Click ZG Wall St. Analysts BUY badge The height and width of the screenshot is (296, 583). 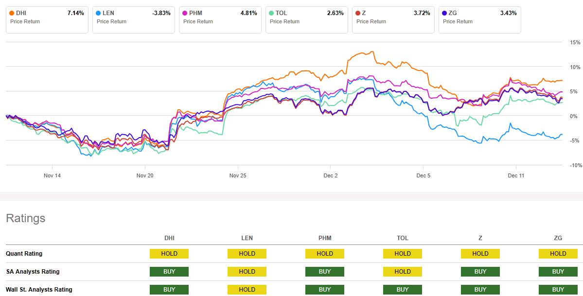(x=558, y=289)
